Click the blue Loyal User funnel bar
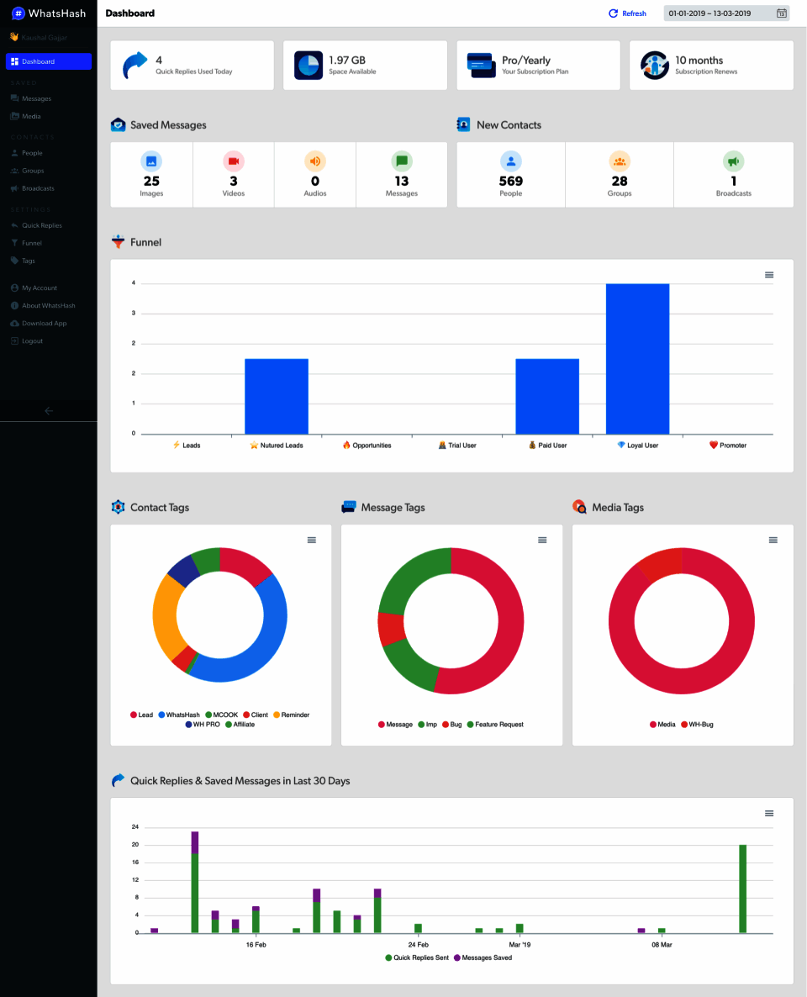The image size is (807, 997). coord(637,359)
